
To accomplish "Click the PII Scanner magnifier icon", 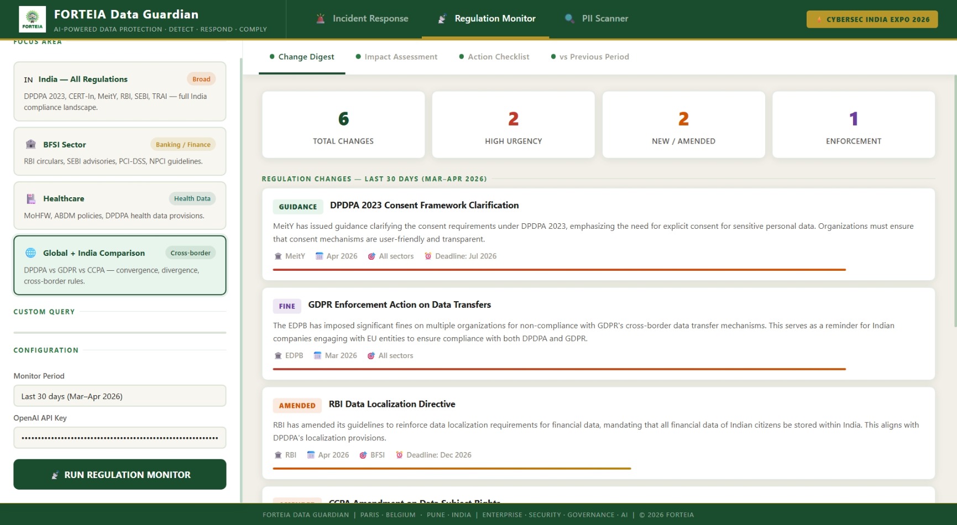I will pos(569,19).
